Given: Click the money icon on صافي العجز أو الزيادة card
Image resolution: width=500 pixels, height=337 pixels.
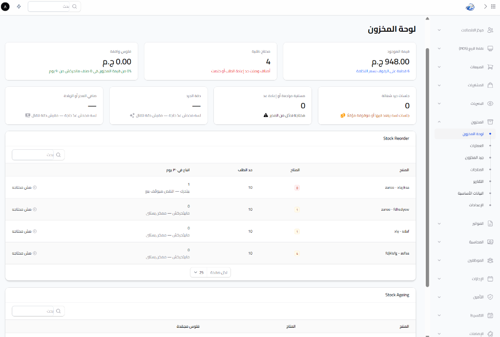Looking at the screenshot, I should coord(28,115).
